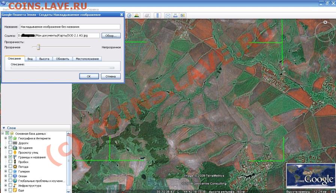Click the 'высота рельефа 183 м' status text
Screen dimensions: 336x193
(227, 192)
